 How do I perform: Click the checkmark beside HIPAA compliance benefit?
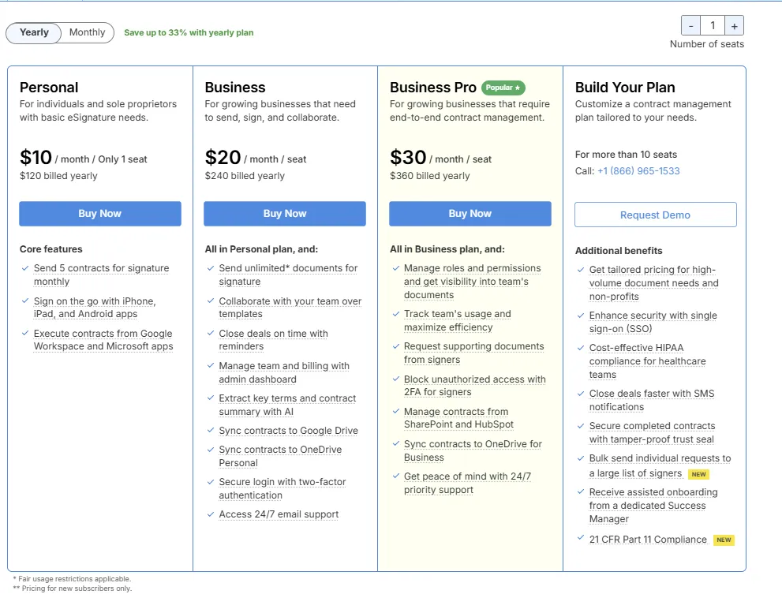pos(580,348)
